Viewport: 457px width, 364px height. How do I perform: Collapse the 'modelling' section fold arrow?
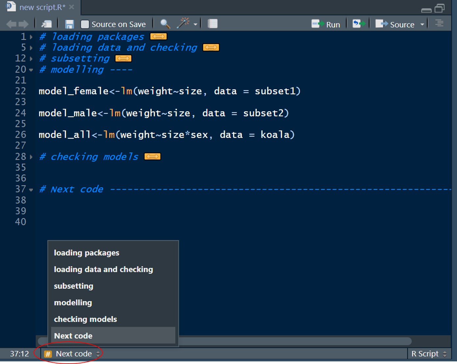click(x=31, y=70)
